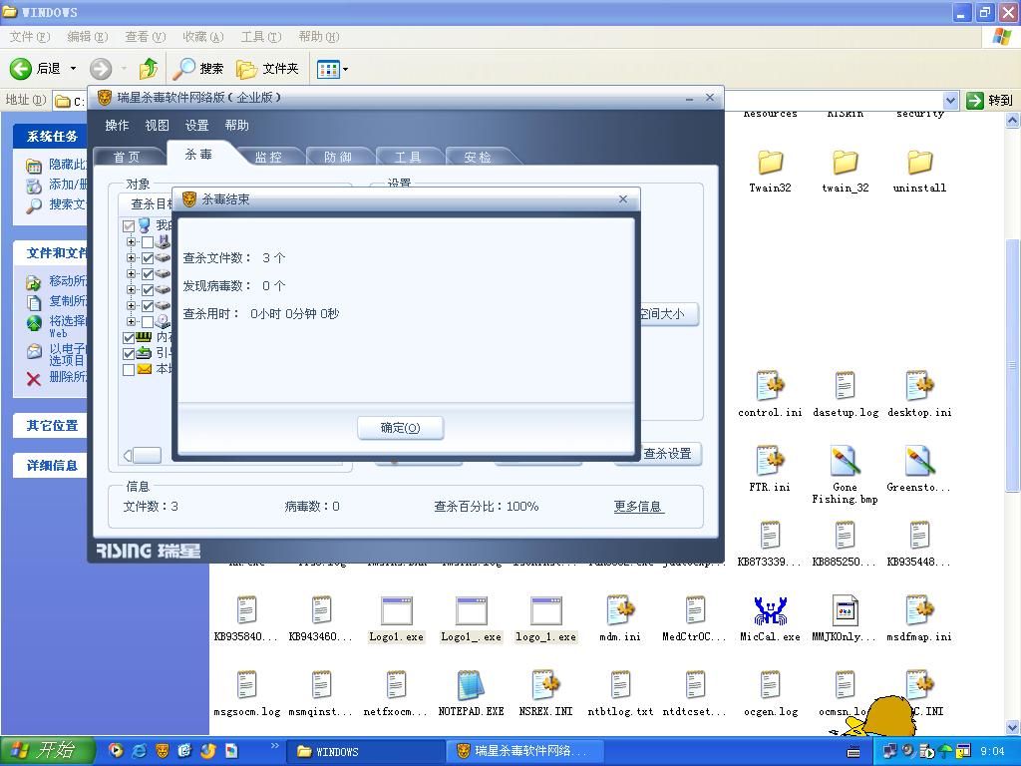Select the twain_32 folder icon
The image size is (1021, 766).
tap(846, 163)
